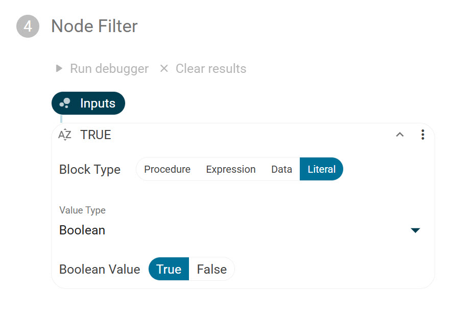Click the dots icon in the Inputs chip

65,103
